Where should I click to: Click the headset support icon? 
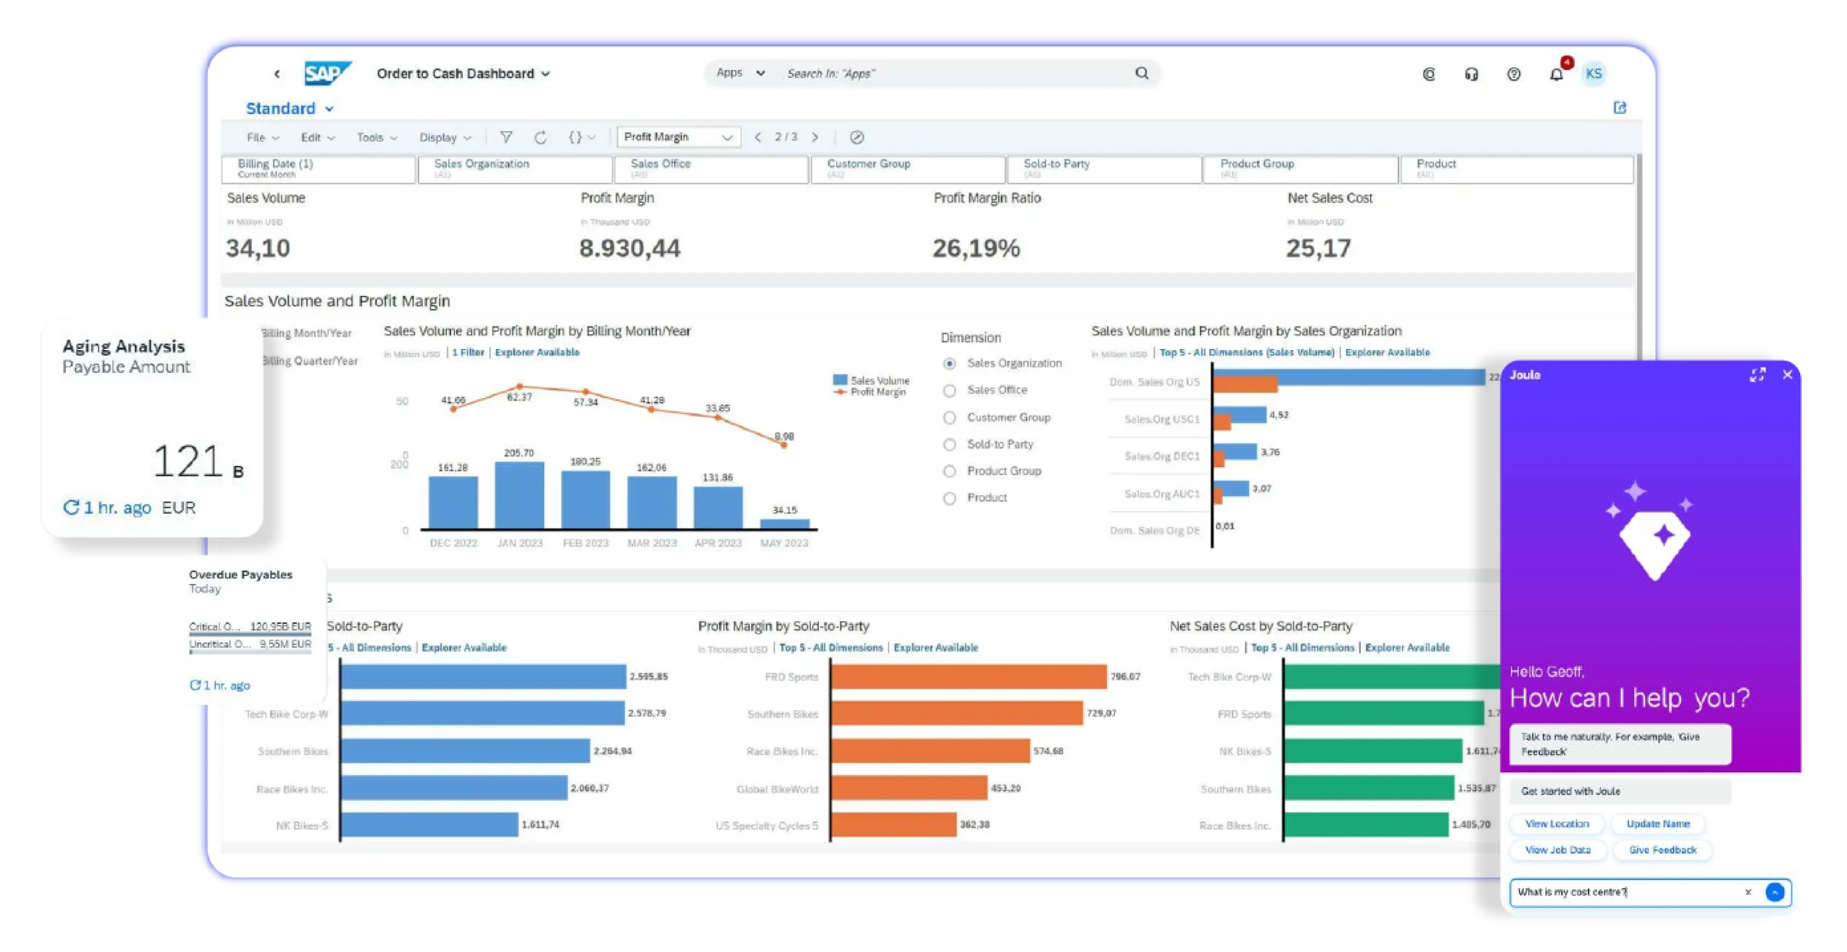tap(1471, 73)
